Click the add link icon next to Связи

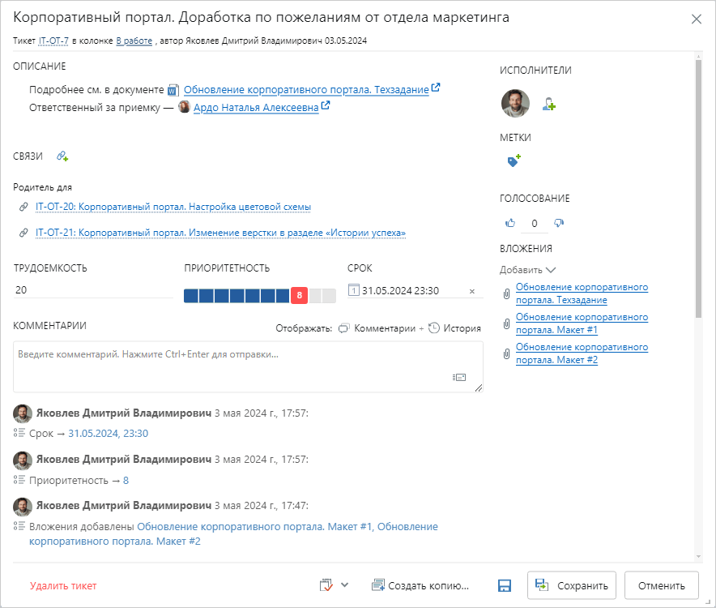click(62, 156)
